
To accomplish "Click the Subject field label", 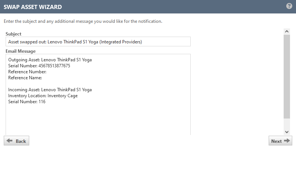I will [x=13, y=34].
